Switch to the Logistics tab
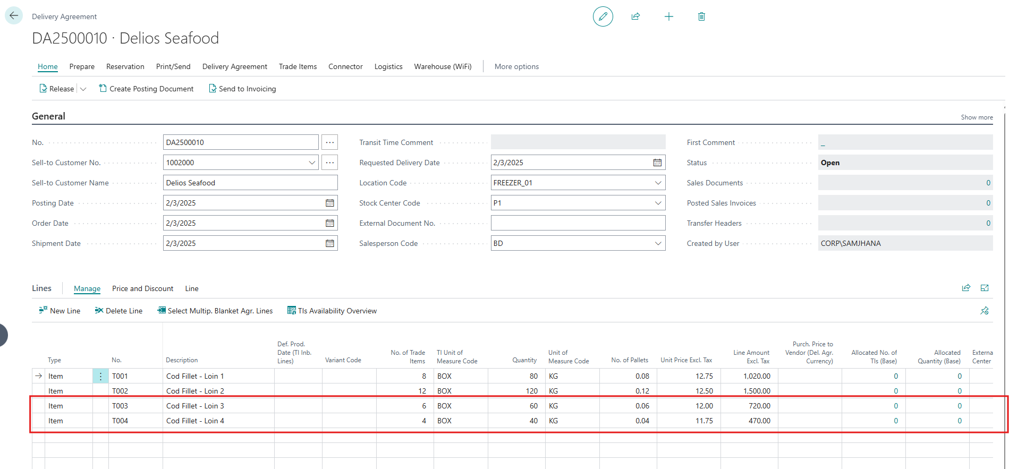1009x469 pixels. click(x=388, y=66)
